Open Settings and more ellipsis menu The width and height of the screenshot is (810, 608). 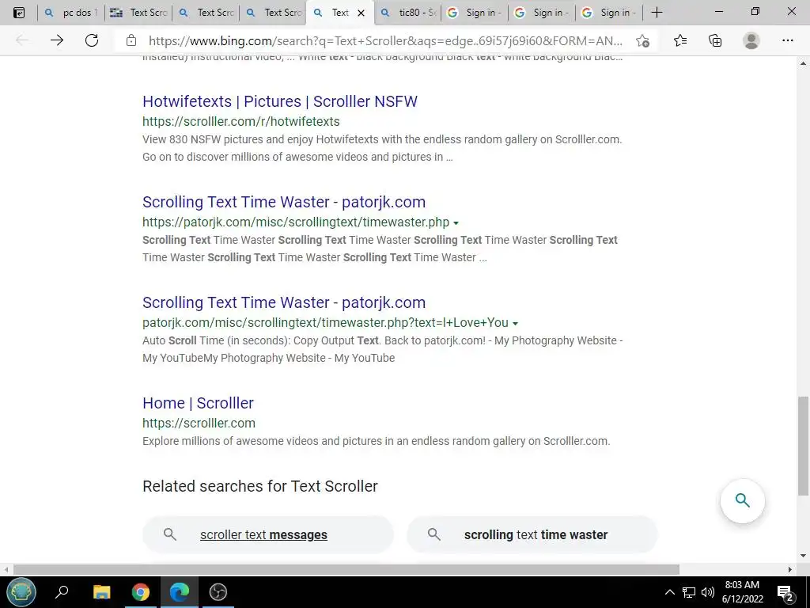pos(787,40)
